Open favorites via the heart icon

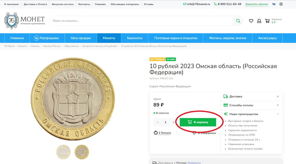(x=251, y=21)
